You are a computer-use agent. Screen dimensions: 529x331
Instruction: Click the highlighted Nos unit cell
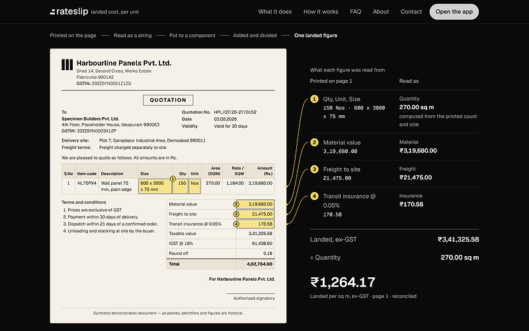[194, 186]
